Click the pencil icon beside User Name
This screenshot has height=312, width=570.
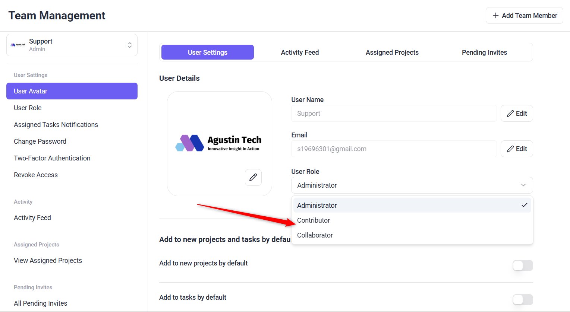coord(510,114)
